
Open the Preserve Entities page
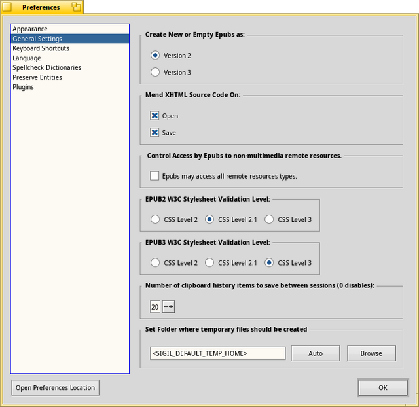coord(70,77)
